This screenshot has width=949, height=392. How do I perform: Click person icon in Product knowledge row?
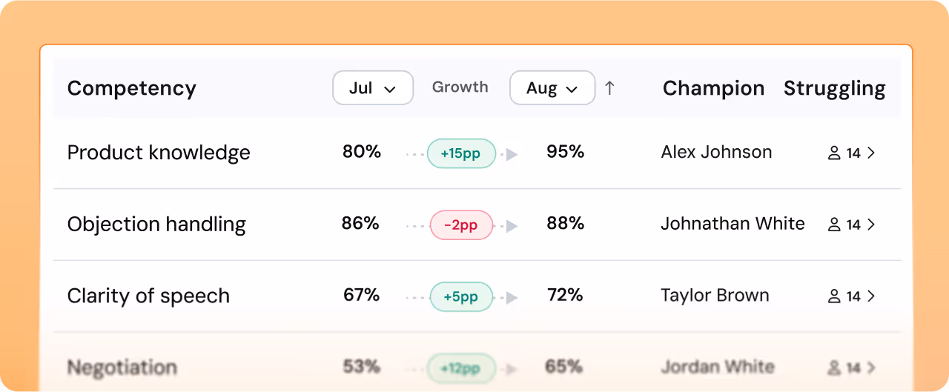834,153
